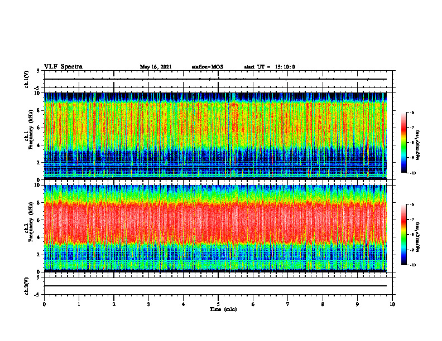442x341 pixels.
Task: Click the ch.1 color bar "-6" tick
Action: (x=412, y=112)
